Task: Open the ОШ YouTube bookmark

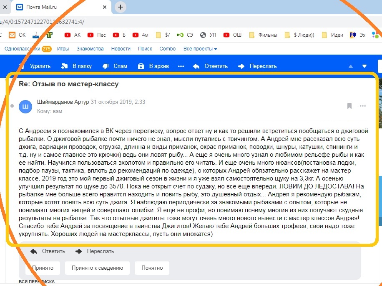Action: (x=232, y=35)
